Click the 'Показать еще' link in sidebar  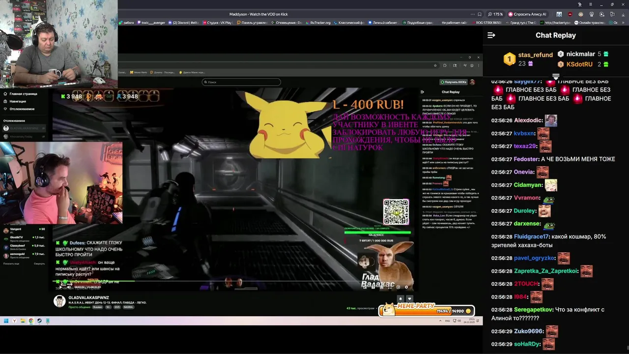point(11,264)
